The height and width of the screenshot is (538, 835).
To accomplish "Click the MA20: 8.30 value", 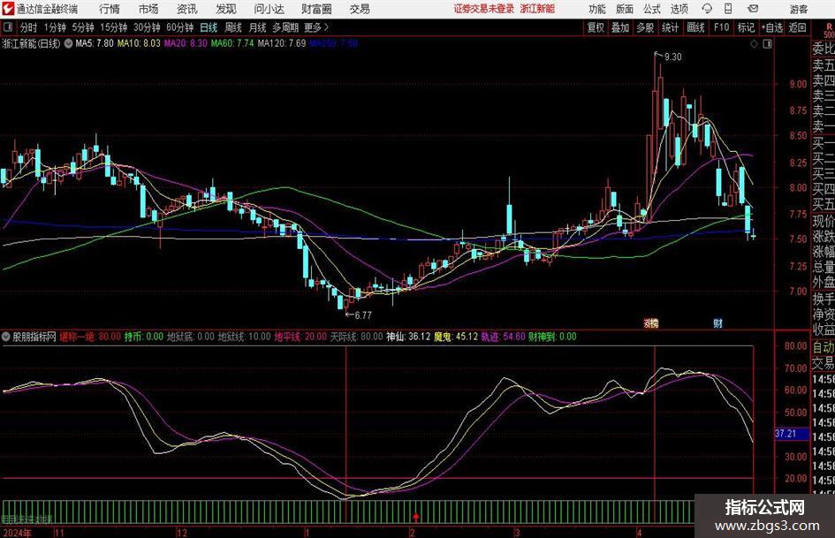I will pyautogui.click(x=186, y=43).
